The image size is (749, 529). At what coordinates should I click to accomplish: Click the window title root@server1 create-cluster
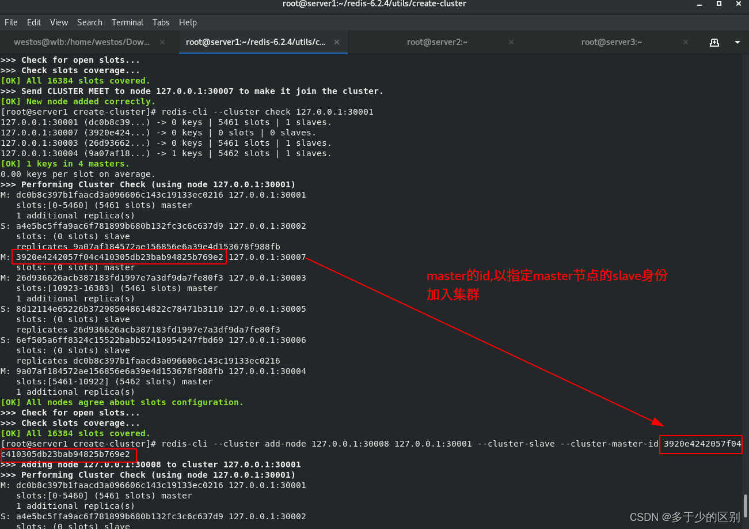[374, 4]
